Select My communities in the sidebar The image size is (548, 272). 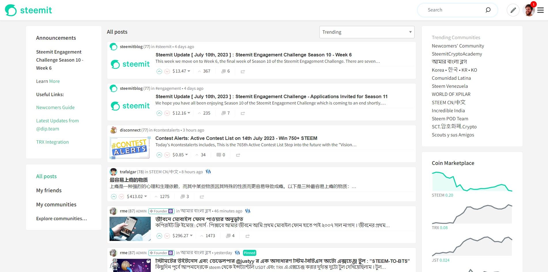pyautogui.click(x=56, y=204)
